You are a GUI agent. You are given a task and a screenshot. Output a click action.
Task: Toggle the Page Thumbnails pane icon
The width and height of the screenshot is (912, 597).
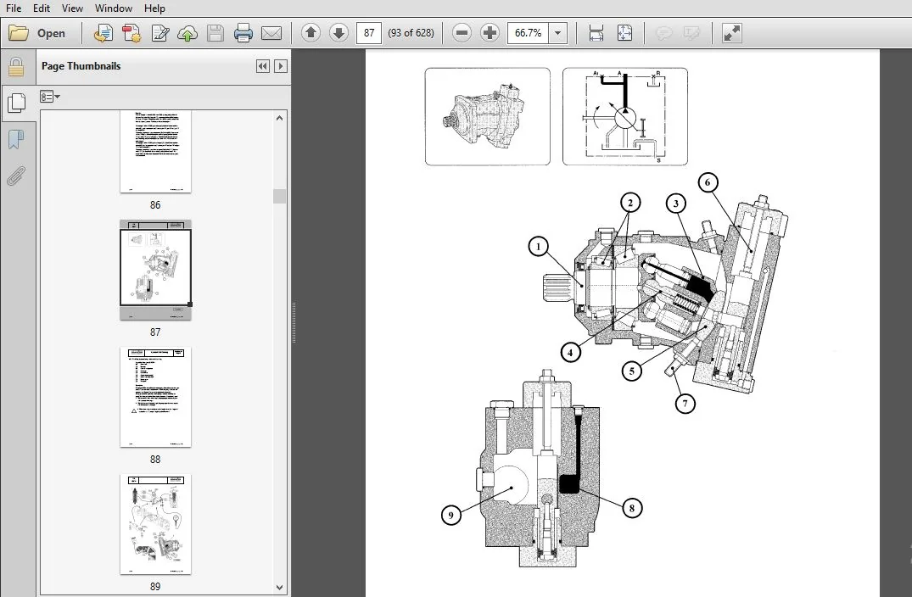pos(16,103)
